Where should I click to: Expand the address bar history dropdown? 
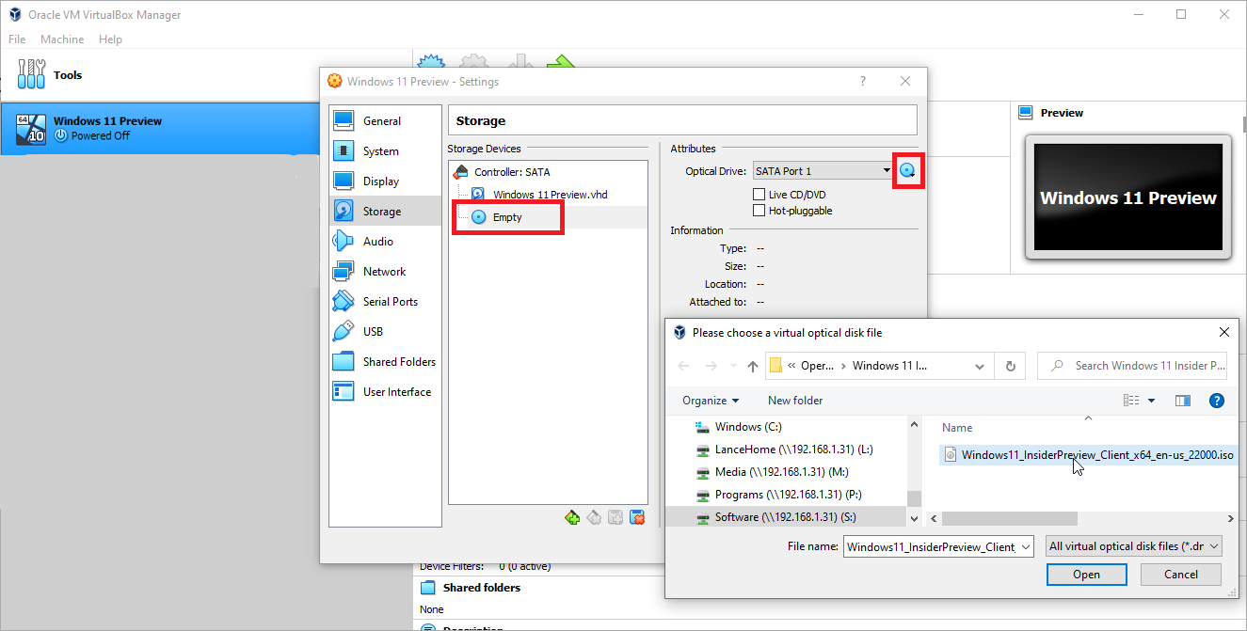point(980,366)
